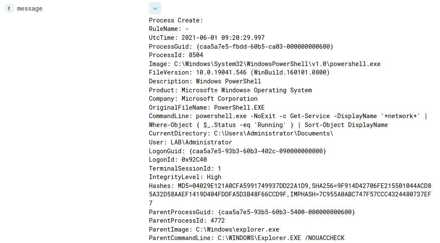Click the text field type 't' icon
This screenshot has width=440, height=243.
pos(9,8)
